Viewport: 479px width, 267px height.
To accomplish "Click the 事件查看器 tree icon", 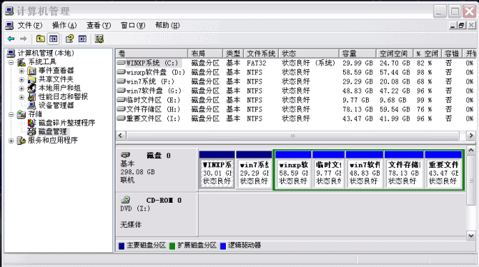I will click(x=31, y=71).
